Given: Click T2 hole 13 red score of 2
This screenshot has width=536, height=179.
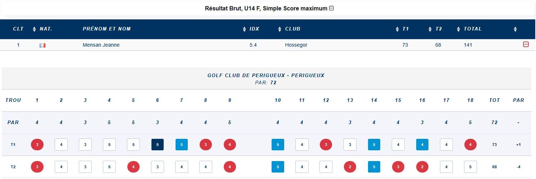Looking at the screenshot, I should tap(350, 167).
